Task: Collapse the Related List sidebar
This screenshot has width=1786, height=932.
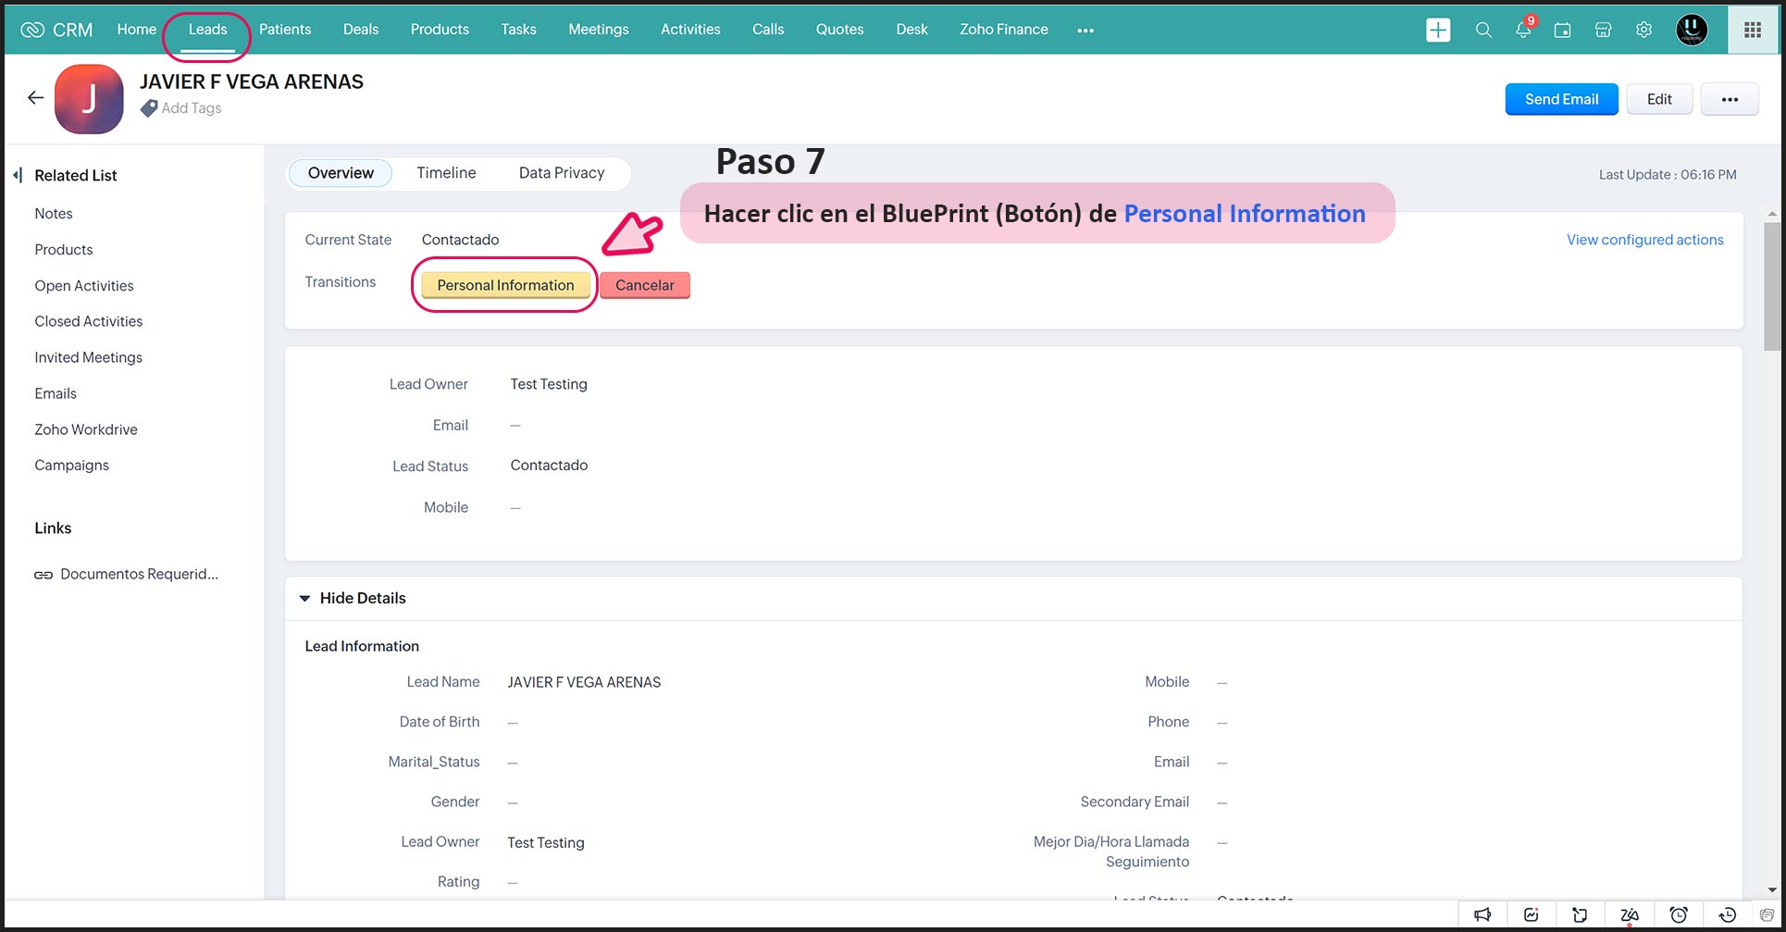Action: click(18, 175)
